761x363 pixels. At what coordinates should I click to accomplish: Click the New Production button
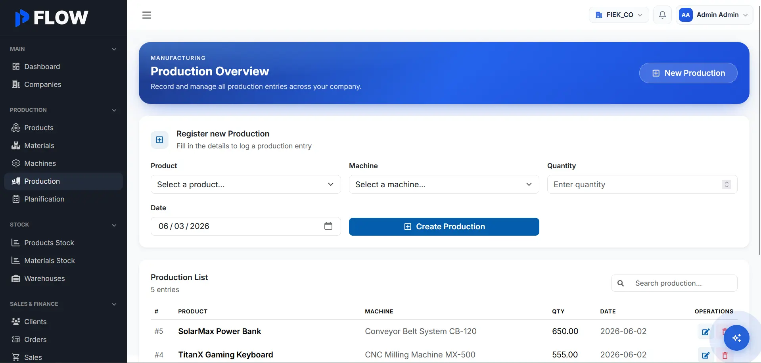(688, 73)
